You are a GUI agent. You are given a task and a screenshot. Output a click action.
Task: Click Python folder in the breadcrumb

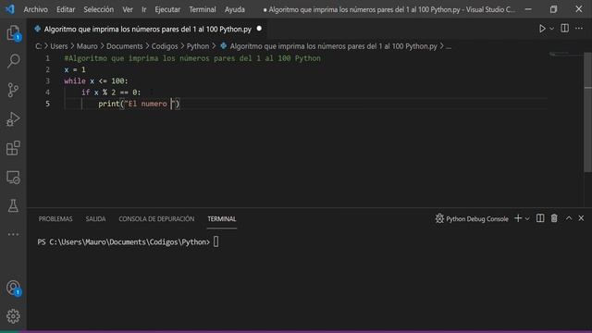[197, 46]
